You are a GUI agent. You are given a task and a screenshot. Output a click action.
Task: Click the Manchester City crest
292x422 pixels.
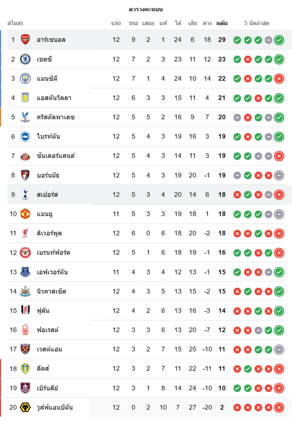[25, 78]
